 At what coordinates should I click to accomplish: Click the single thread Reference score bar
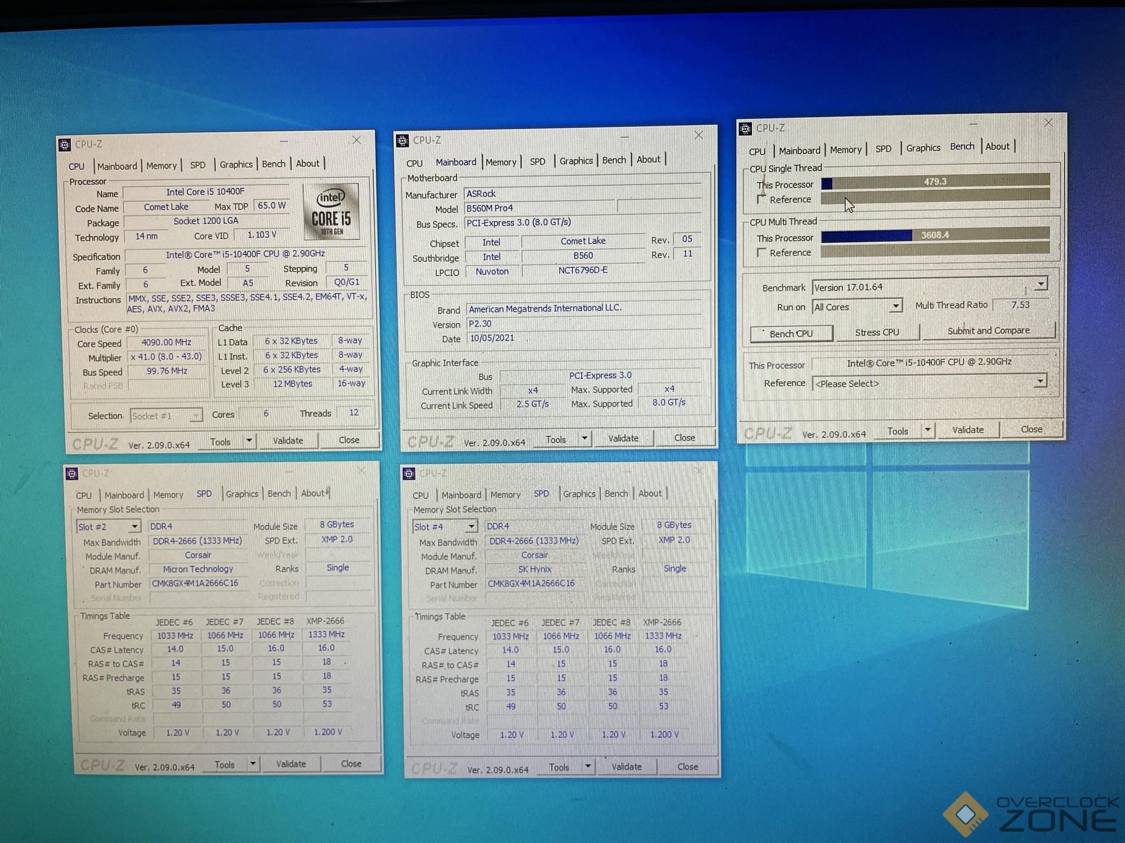tap(935, 196)
